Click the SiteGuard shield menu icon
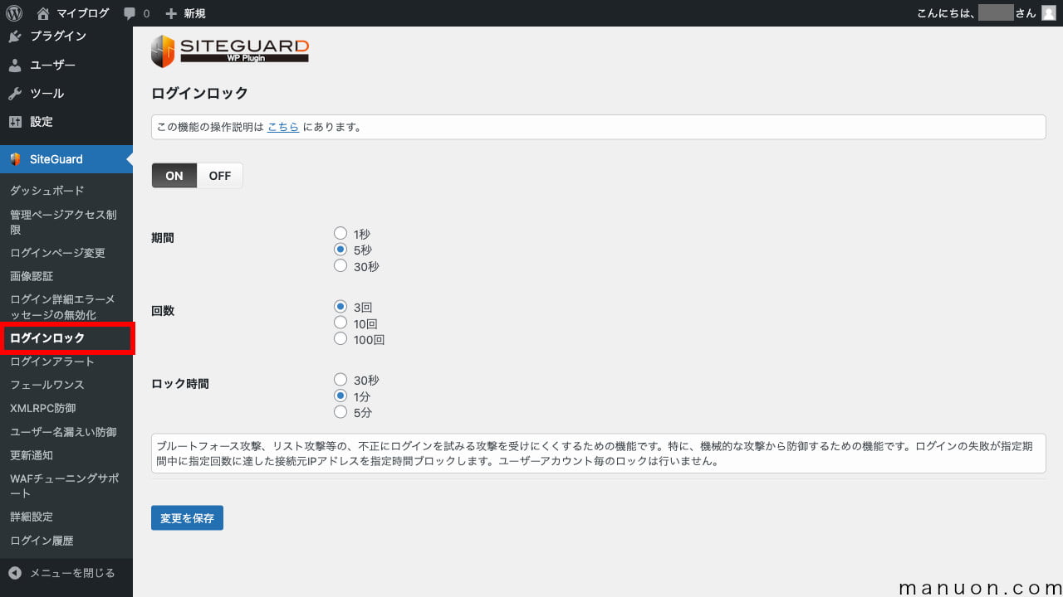This screenshot has width=1063, height=597. [15, 159]
